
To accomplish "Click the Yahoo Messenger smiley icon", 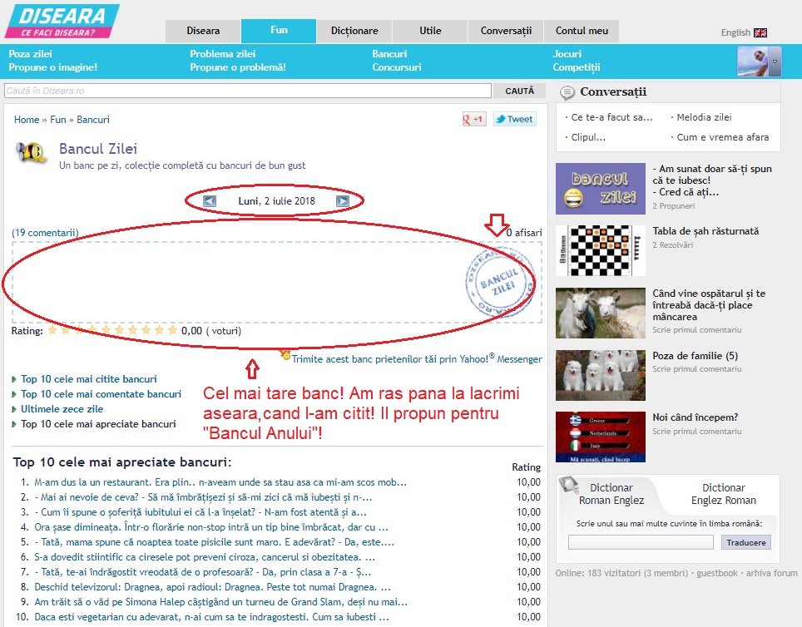I will [286, 355].
